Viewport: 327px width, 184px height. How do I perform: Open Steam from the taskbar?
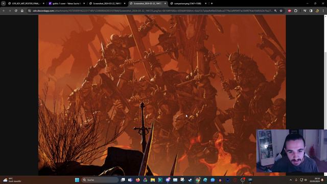(190, 180)
